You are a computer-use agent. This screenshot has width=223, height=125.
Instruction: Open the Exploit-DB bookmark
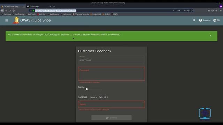tap(95, 14)
